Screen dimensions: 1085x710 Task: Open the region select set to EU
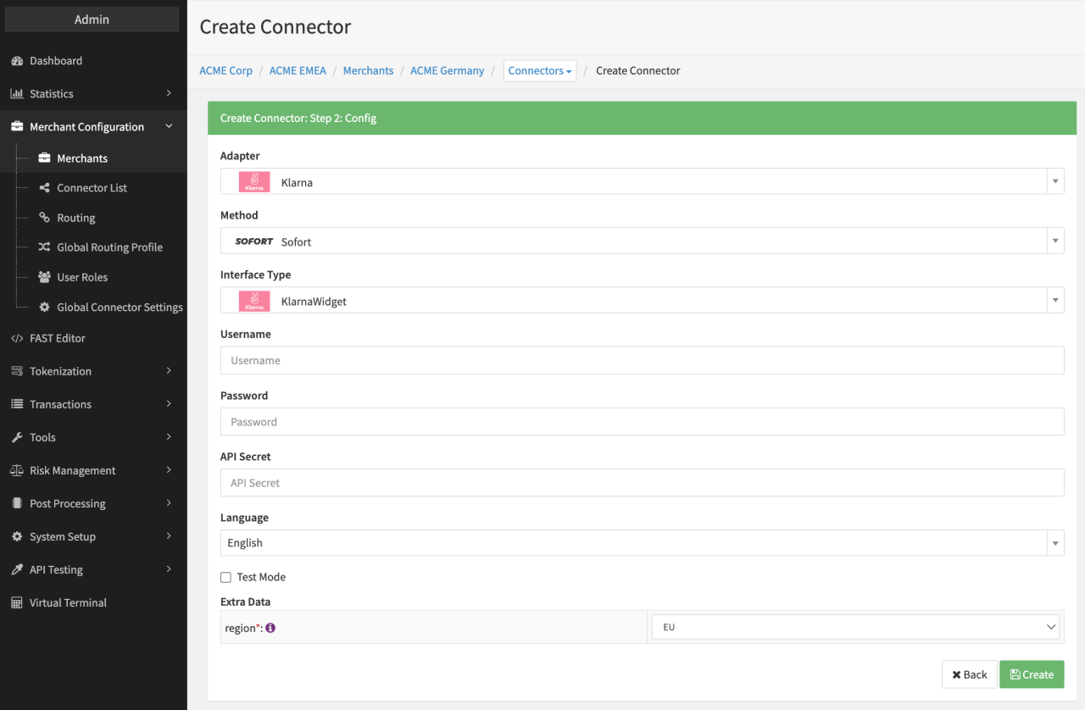pos(855,627)
